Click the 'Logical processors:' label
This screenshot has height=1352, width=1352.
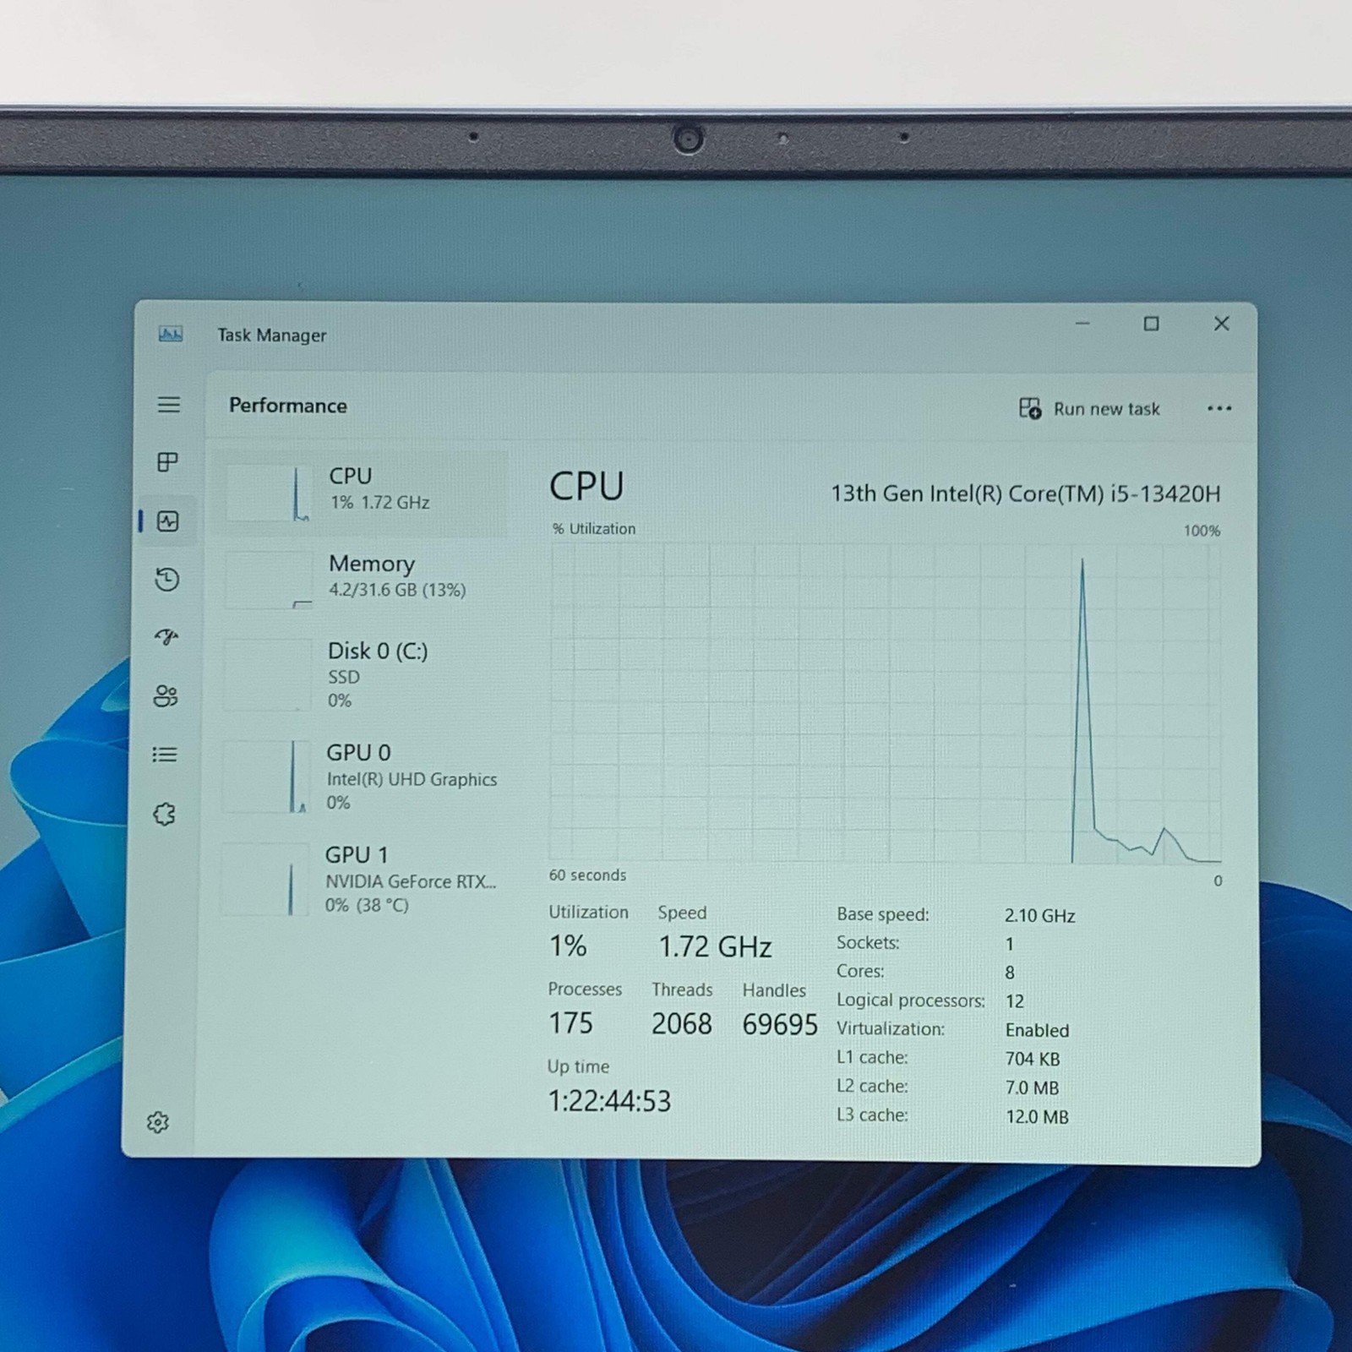[x=911, y=1000]
